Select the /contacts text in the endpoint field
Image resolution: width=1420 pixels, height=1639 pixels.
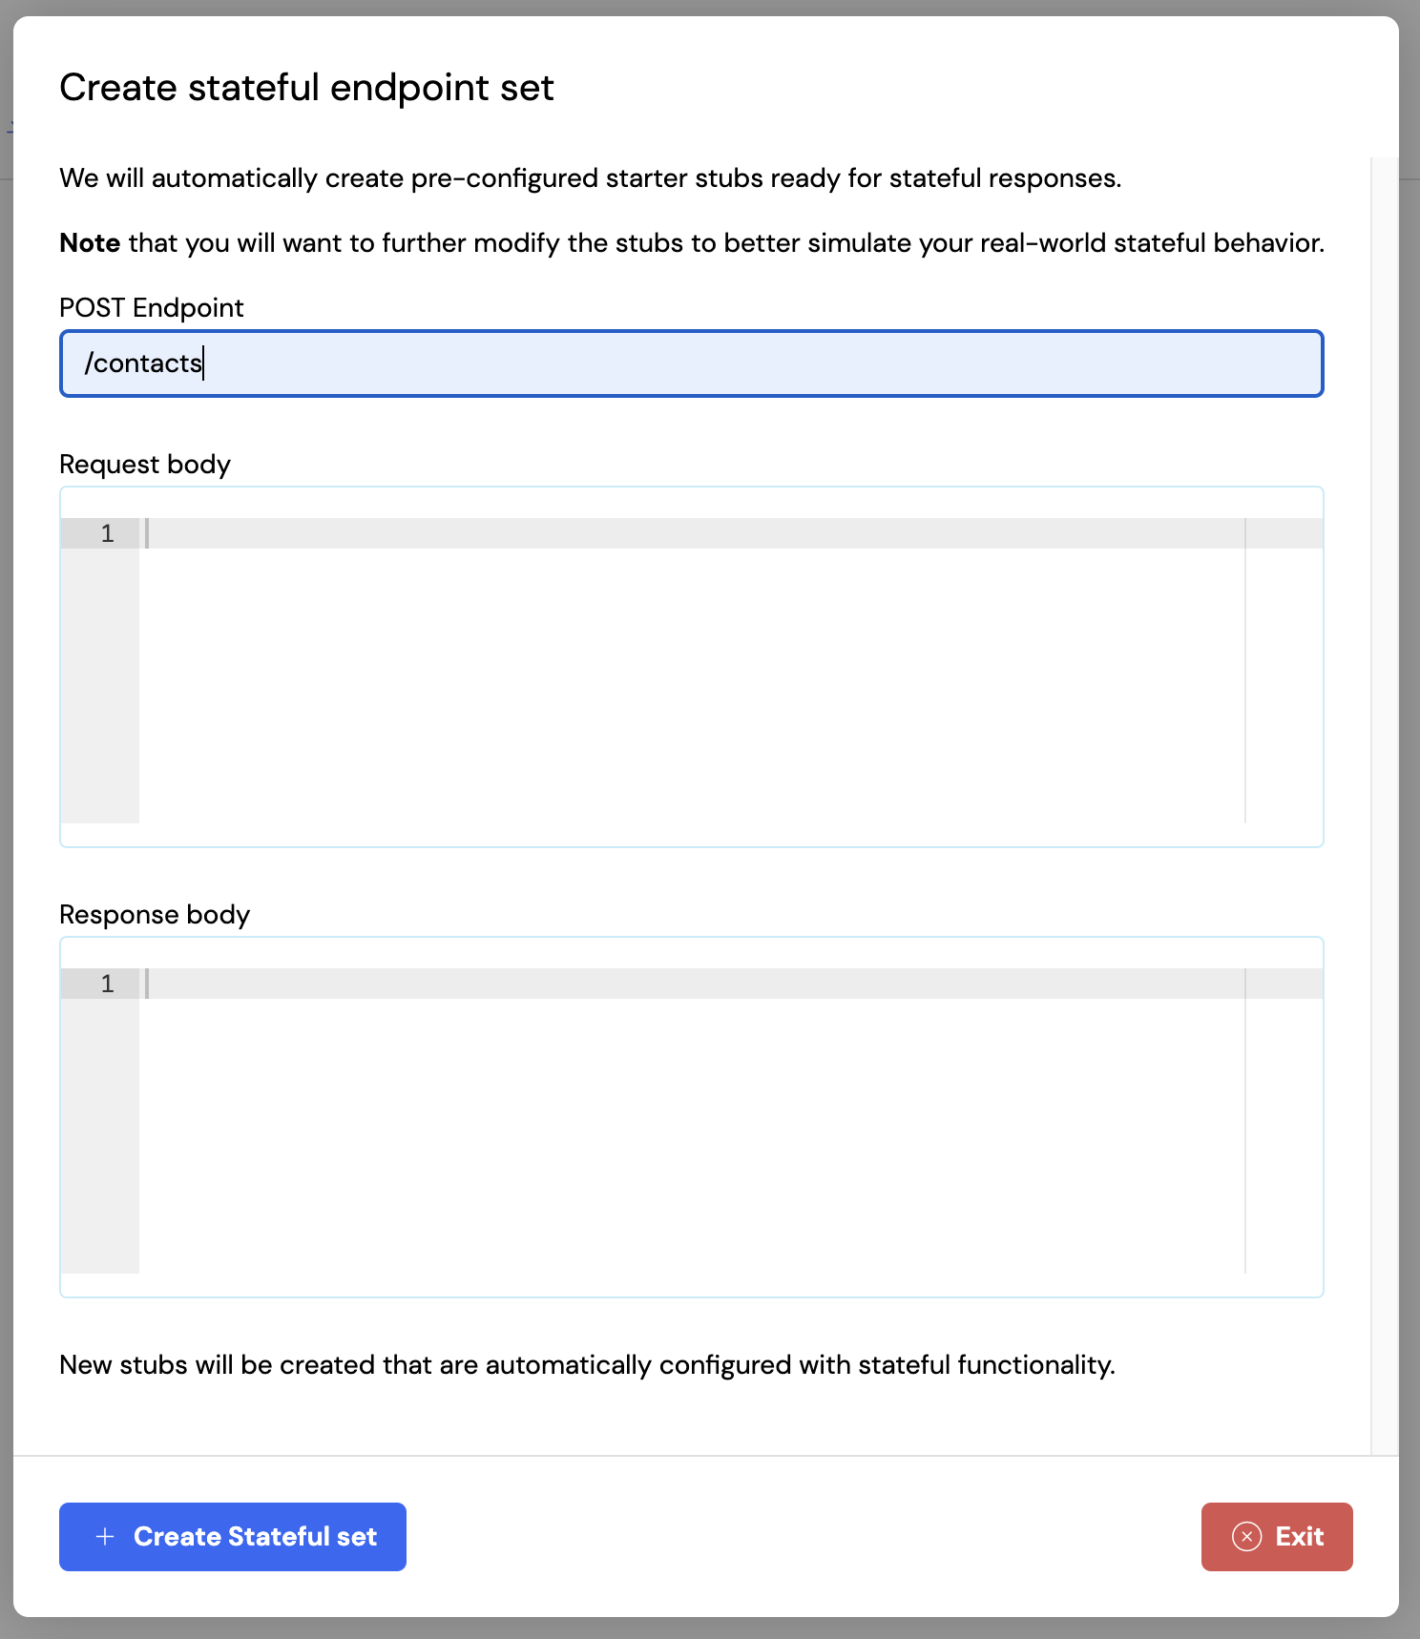click(x=141, y=363)
